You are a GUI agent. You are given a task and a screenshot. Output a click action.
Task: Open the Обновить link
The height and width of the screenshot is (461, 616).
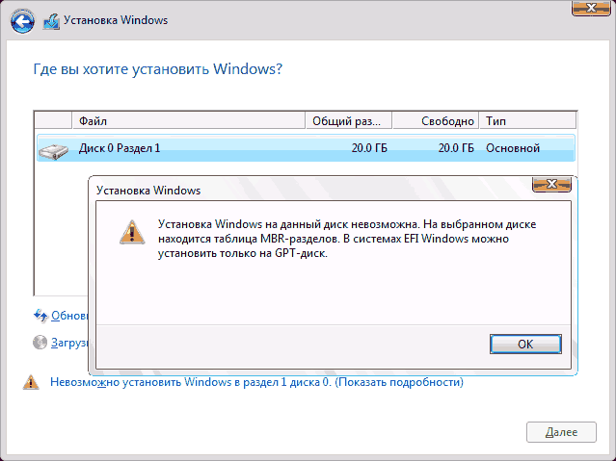click(x=69, y=316)
